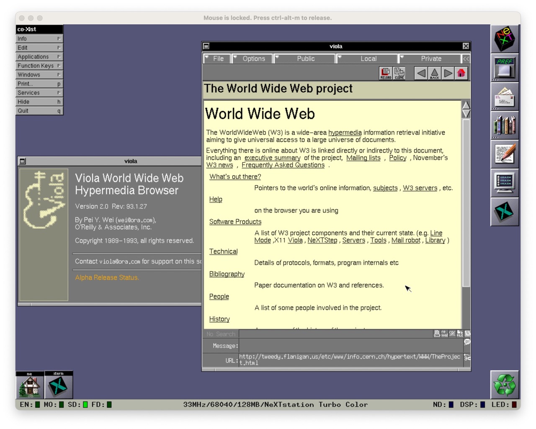The height and width of the screenshot is (429, 536).
Task: Open the Librarian books dock icon
Action: click(505, 125)
